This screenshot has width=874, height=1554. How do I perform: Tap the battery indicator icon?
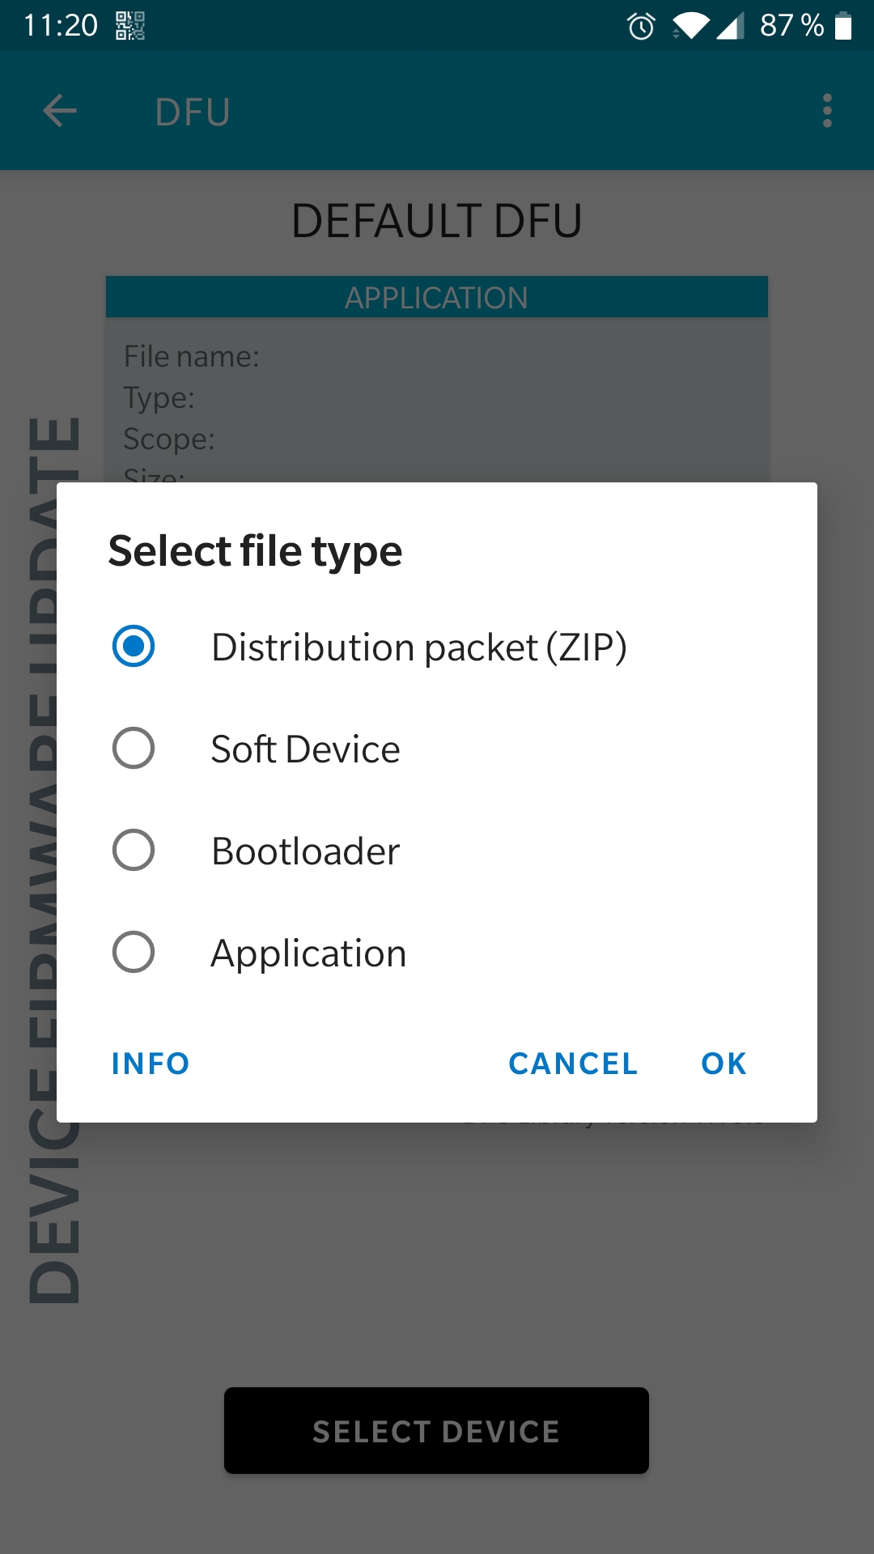(x=843, y=26)
